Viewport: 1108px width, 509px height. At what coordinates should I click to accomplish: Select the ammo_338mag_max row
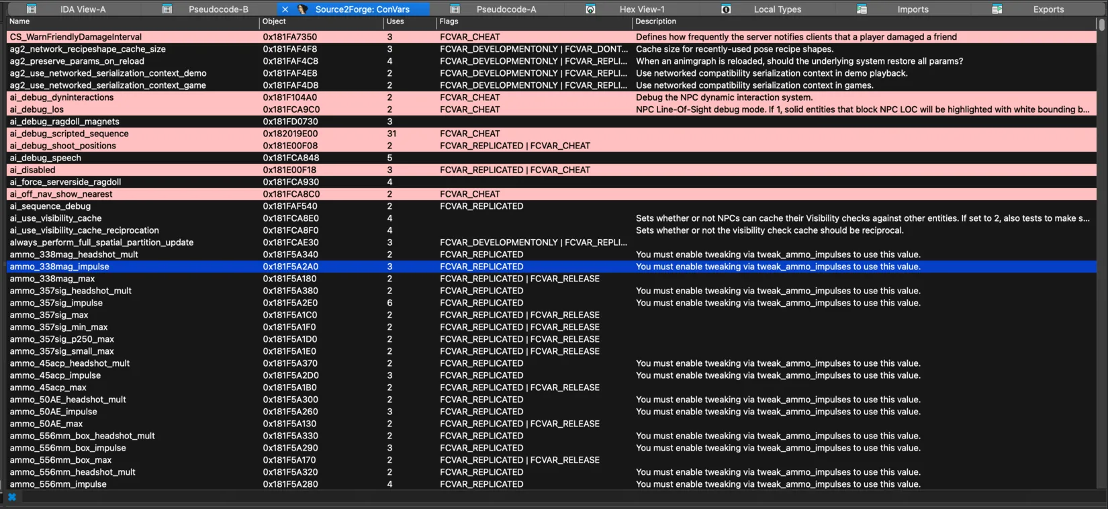pos(551,279)
